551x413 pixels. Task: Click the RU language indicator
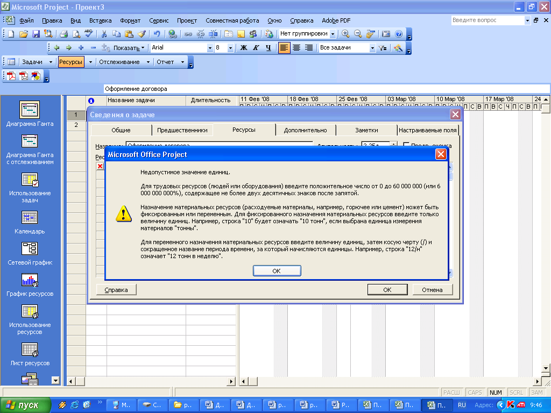click(462, 405)
